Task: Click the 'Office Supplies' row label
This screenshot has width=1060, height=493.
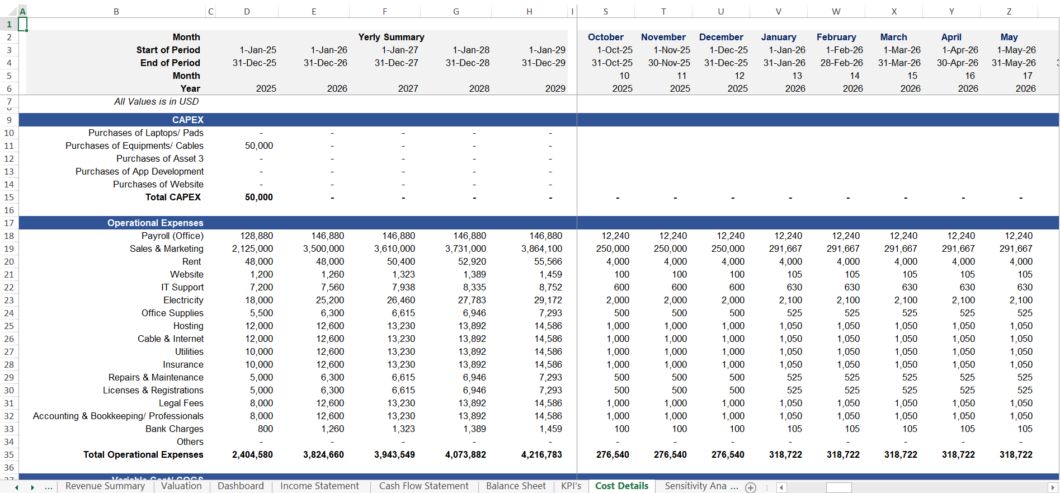Action: pyautogui.click(x=172, y=313)
